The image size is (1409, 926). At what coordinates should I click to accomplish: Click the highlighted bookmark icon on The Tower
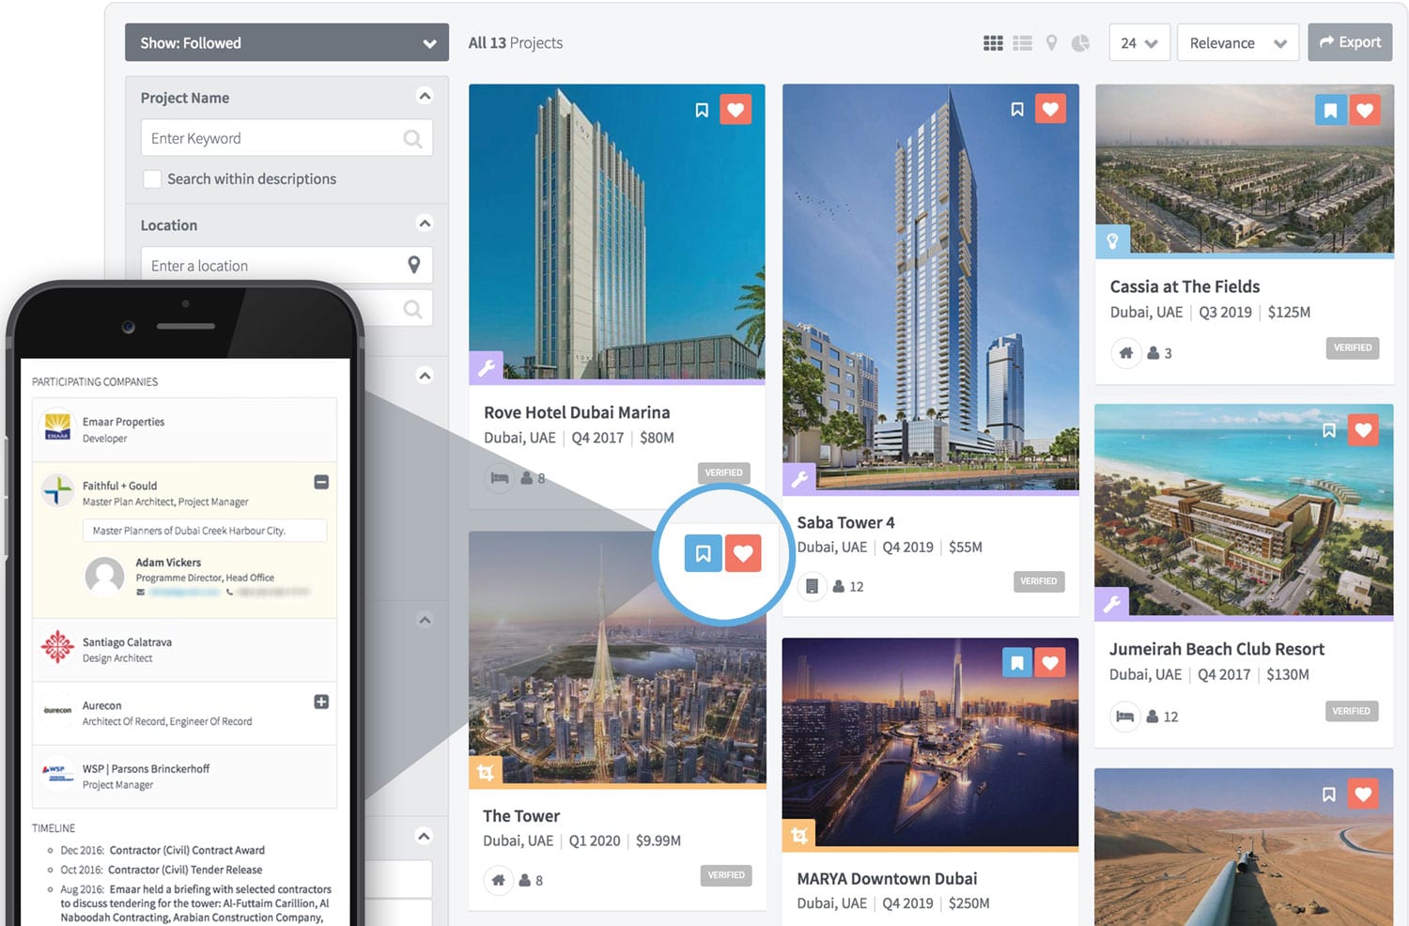[703, 554]
